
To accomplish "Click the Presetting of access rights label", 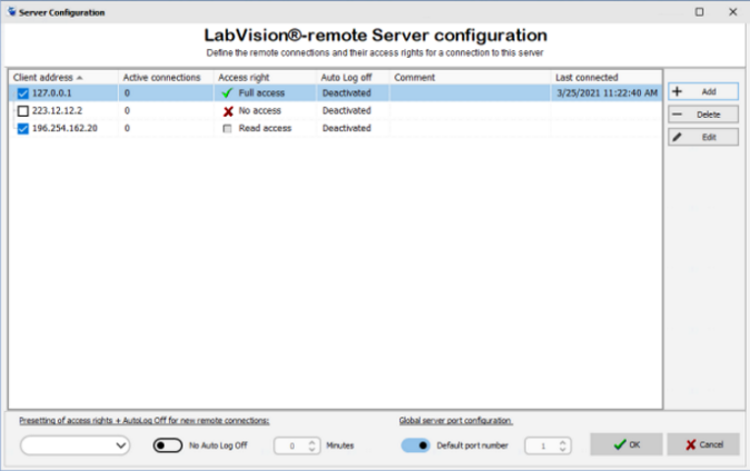I will pyautogui.click(x=144, y=420).
